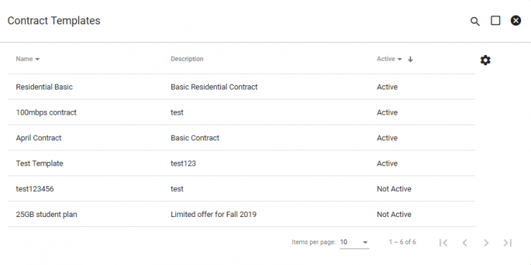Go to first page icon
The image size is (531, 265).
443,242
